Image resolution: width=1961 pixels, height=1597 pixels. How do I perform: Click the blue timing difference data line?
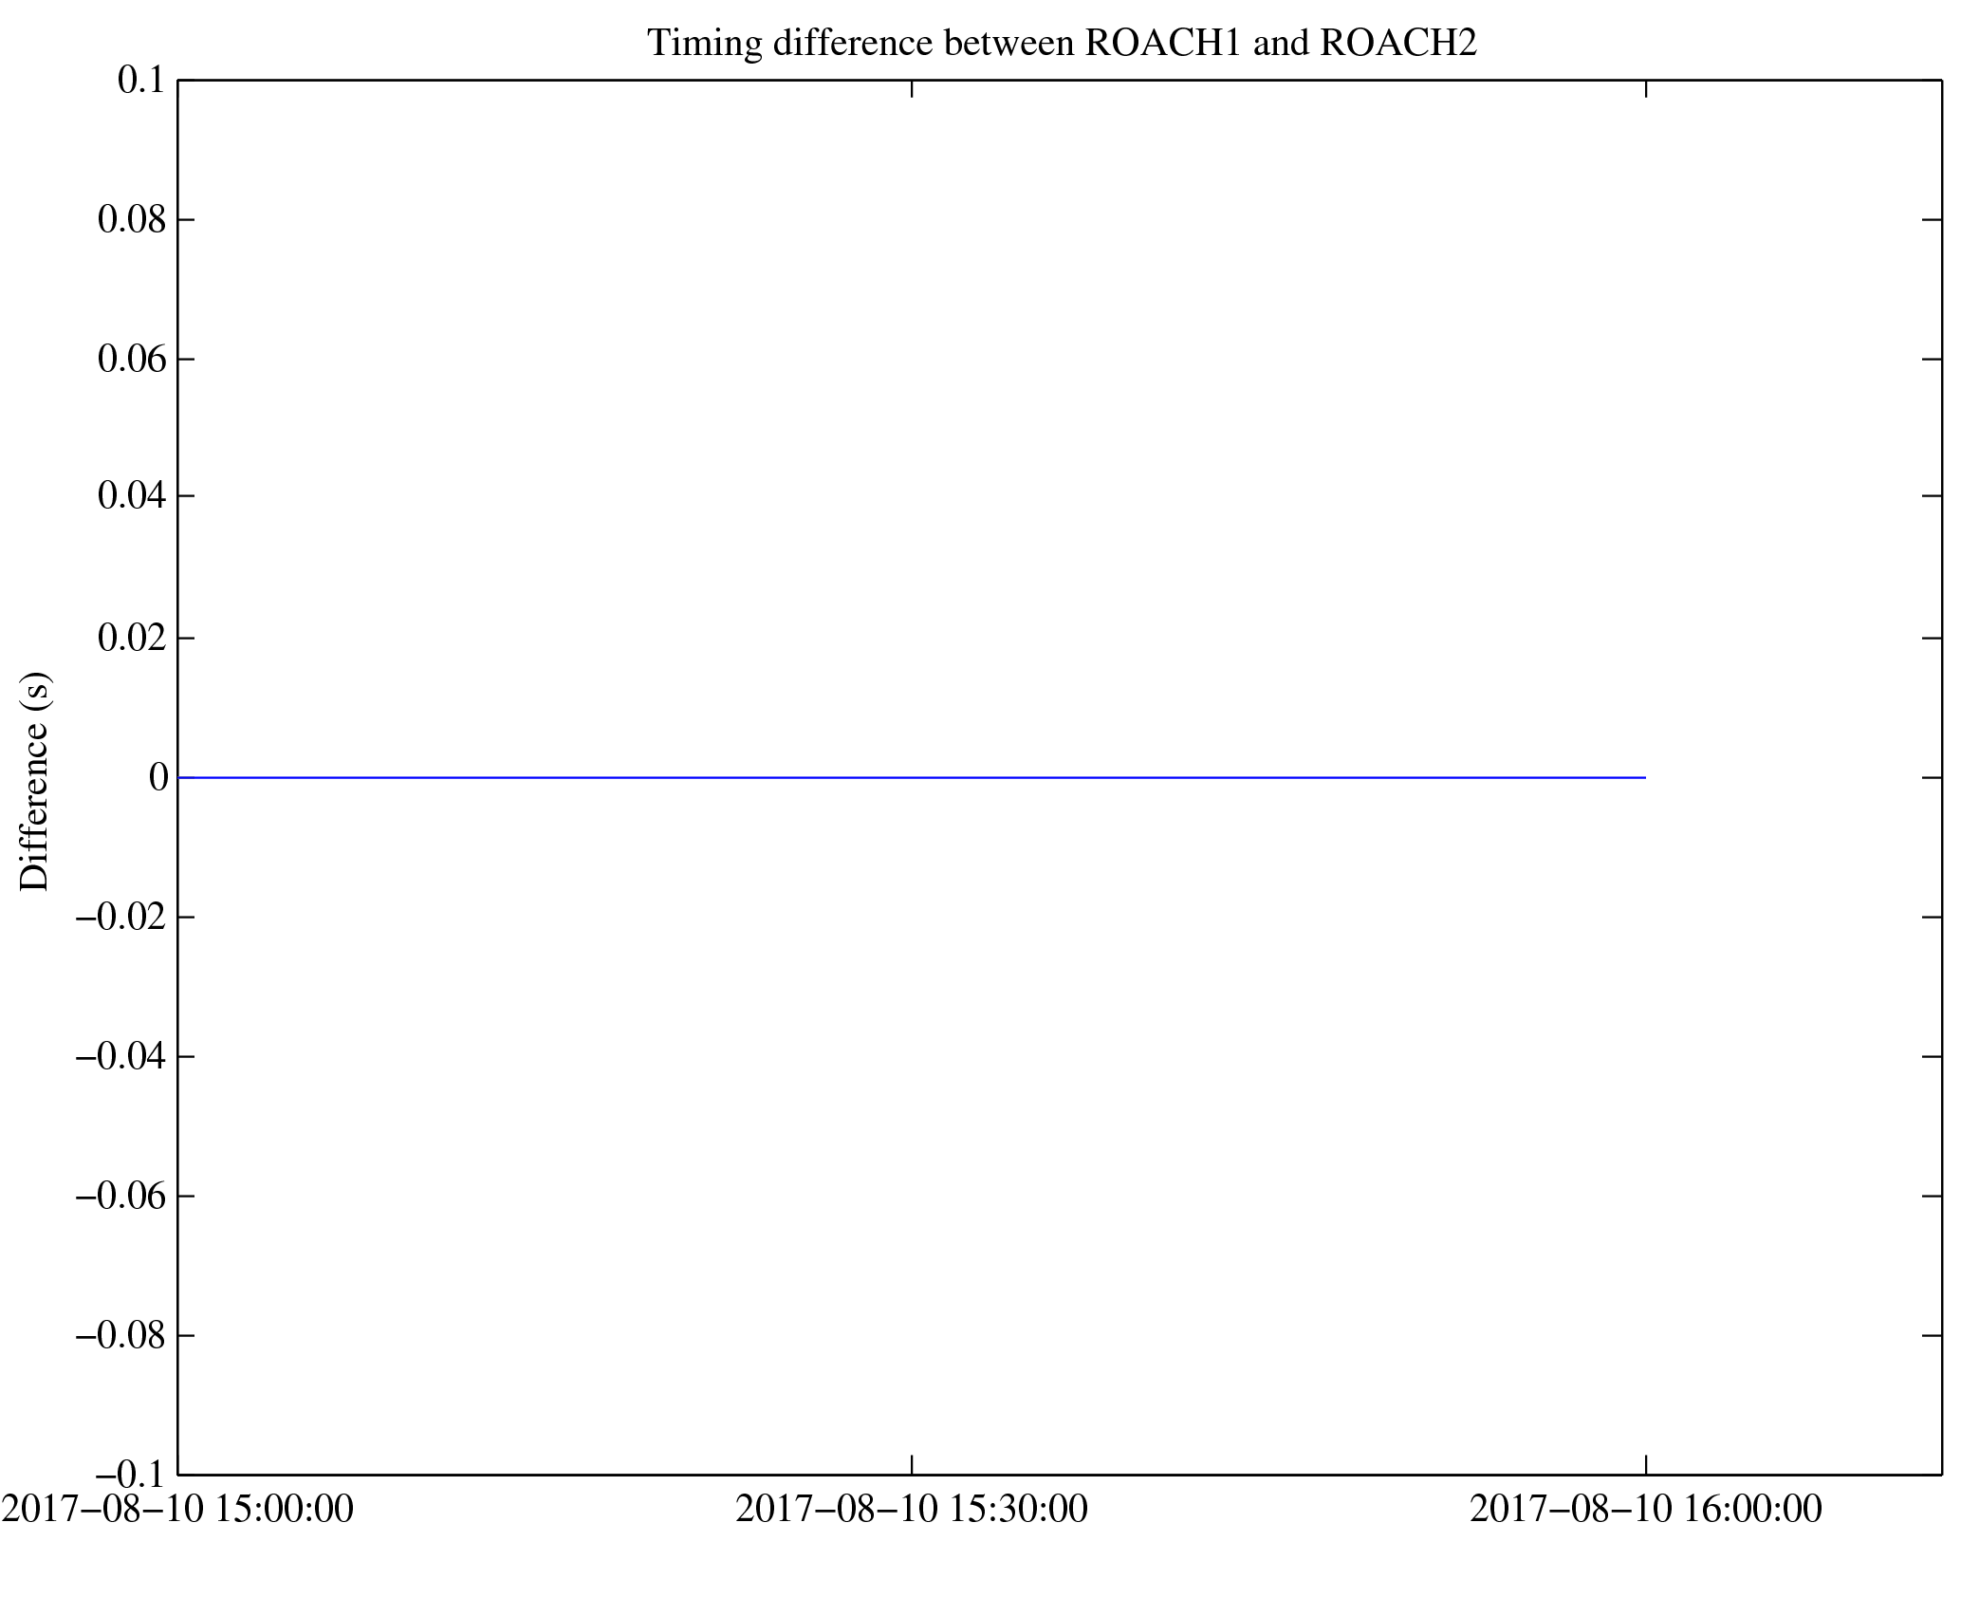(x=912, y=777)
